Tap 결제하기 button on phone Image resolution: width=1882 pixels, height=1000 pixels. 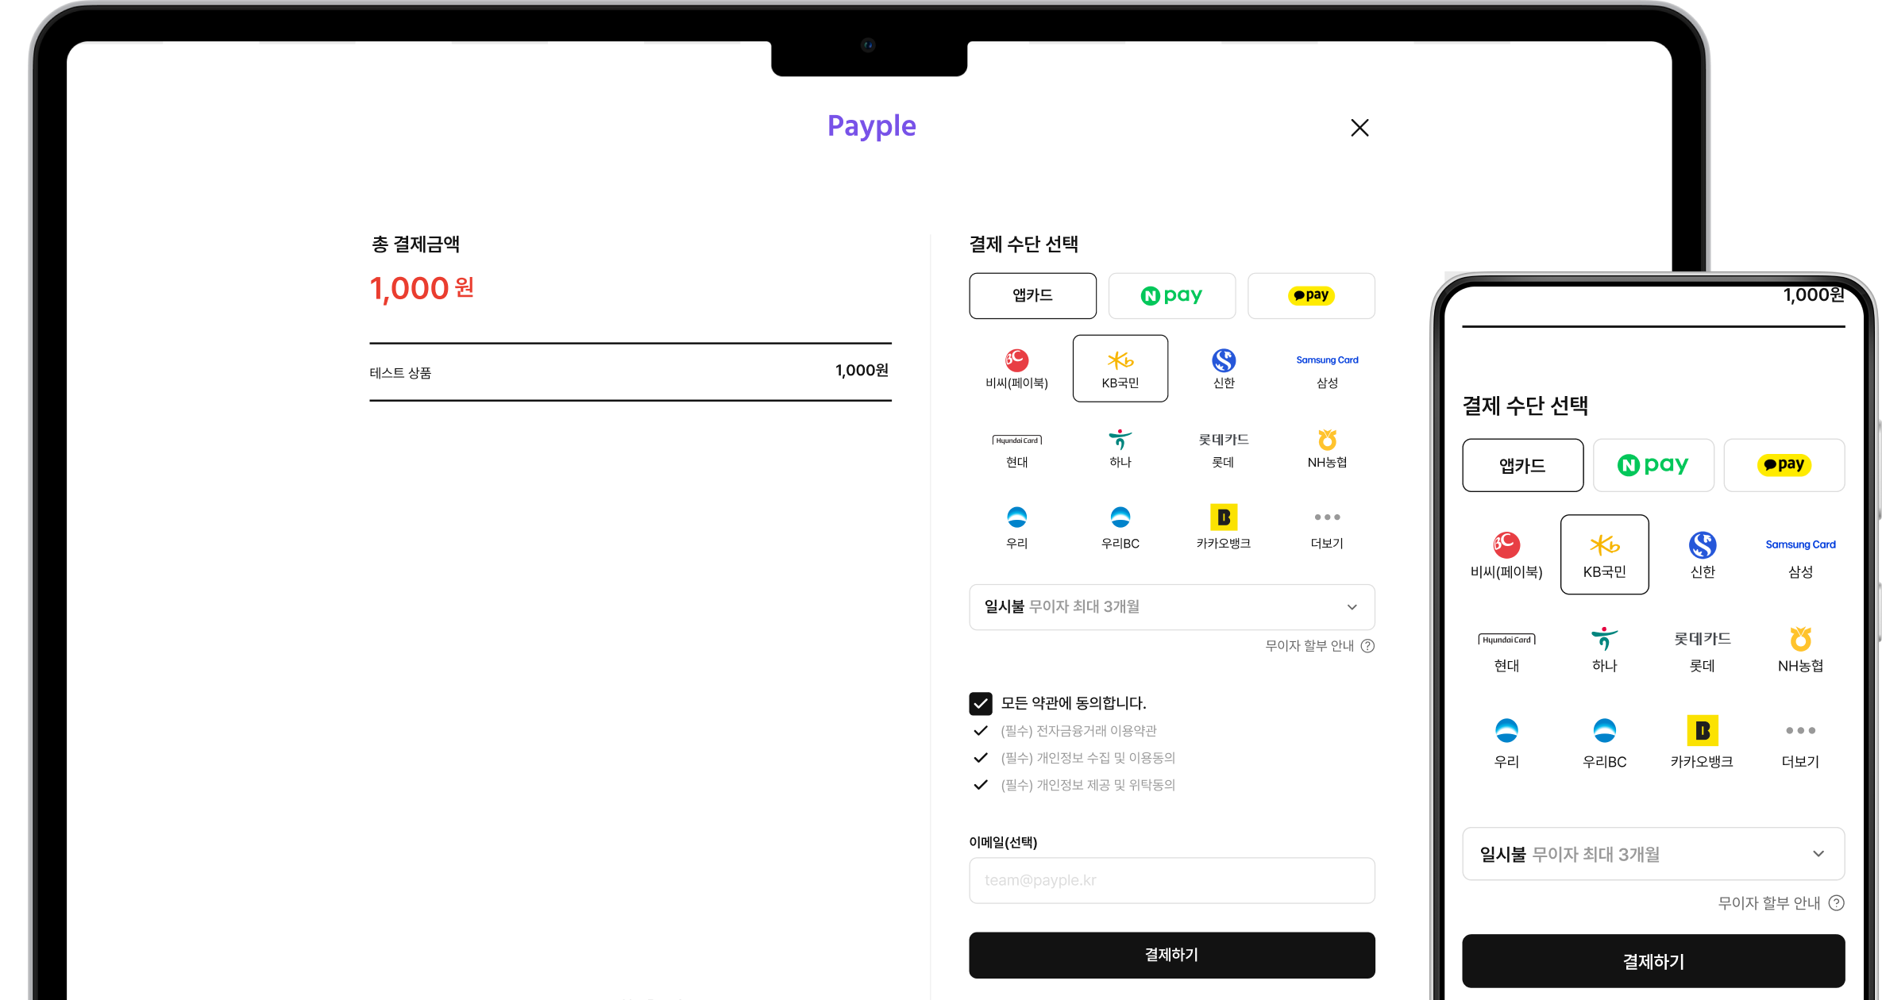coord(1653,961)
